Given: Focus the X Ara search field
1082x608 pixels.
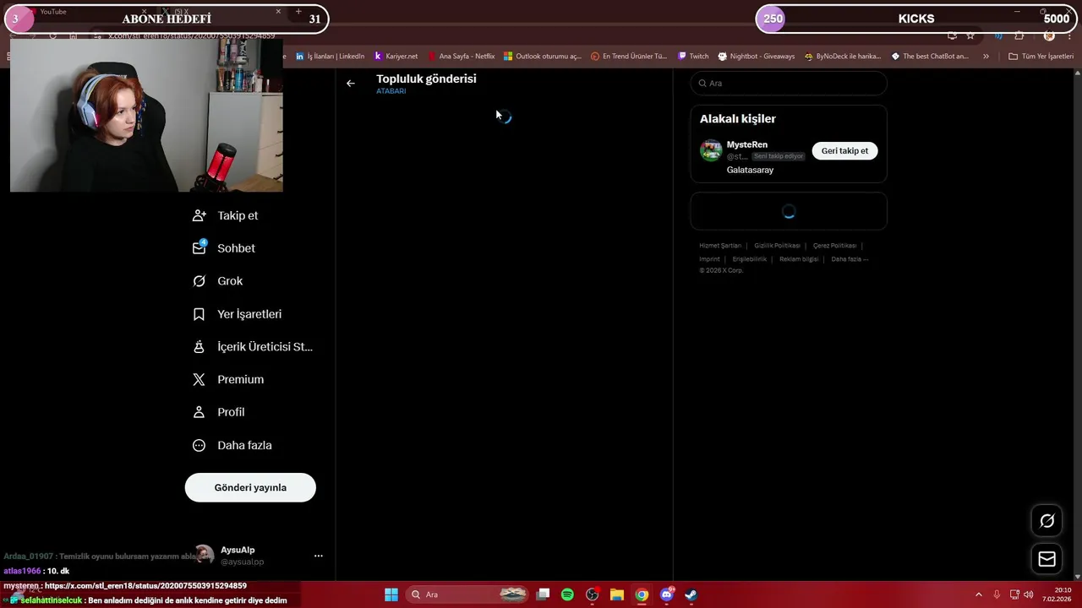Looking at the screenshot, I should pyautogui.click(x=789, y=84).
